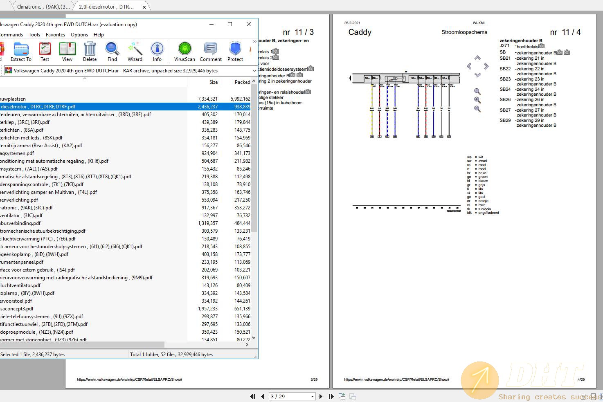Click the Delete trash can icon

click(x=90, y=52)
